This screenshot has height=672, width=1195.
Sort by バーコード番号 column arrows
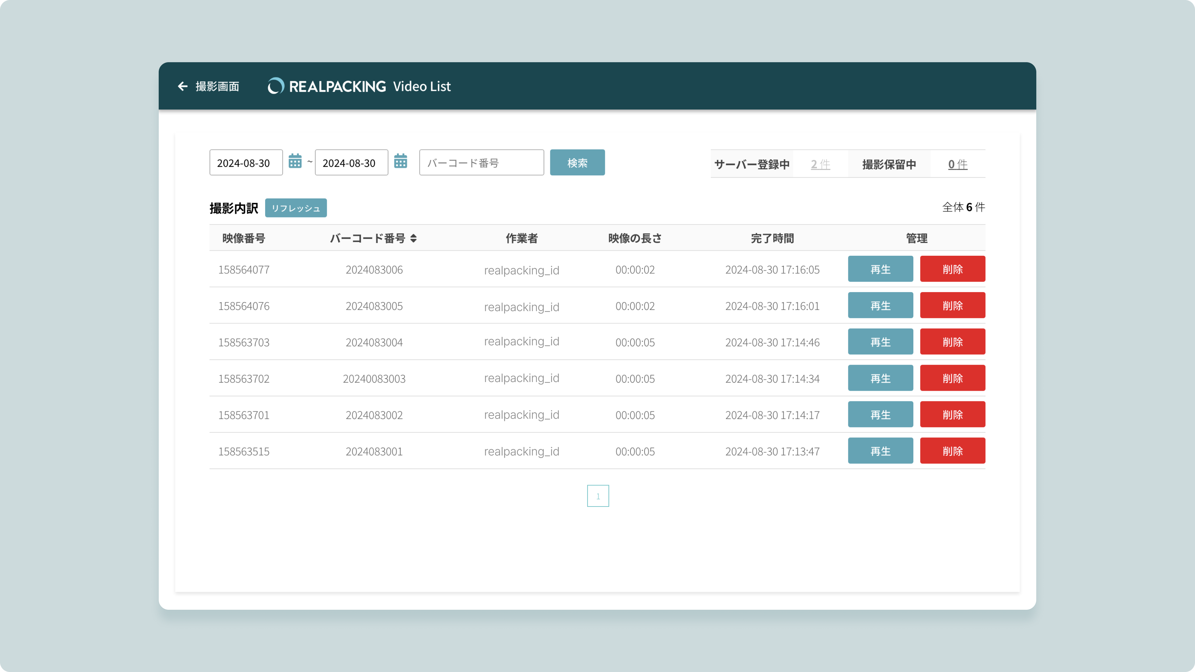click(x=413, y=238)
